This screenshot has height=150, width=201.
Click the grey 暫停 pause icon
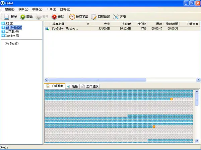point(39,17)
